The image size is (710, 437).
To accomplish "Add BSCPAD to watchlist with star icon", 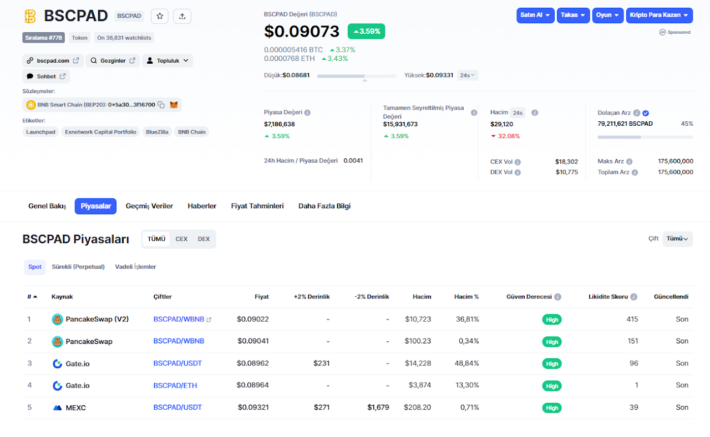I will click(160, 16).
